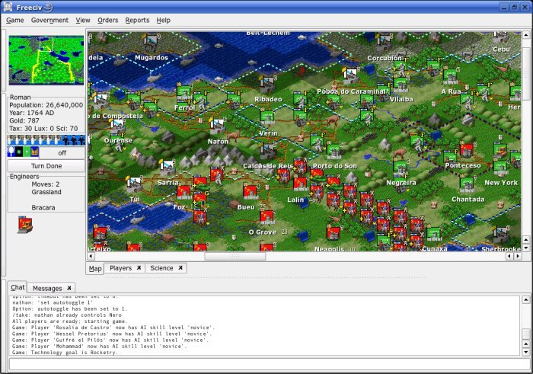Click the map horizontal scrollbar thumb
The height and width of the screenshot is (374, 533).
pos(235,256)
